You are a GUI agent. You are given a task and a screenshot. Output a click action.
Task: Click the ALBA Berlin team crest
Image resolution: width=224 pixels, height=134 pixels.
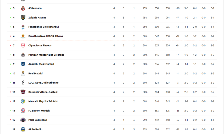coord(23,129)
